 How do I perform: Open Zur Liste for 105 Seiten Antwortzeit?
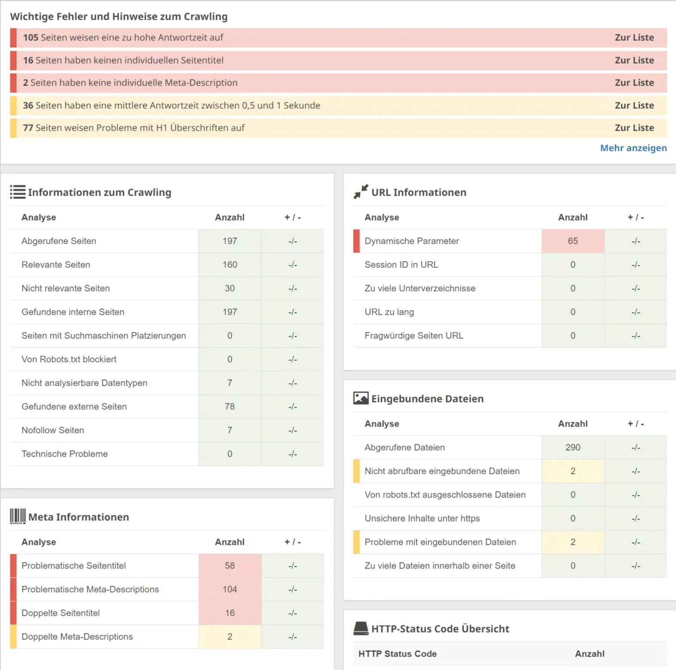pos(634,37)
